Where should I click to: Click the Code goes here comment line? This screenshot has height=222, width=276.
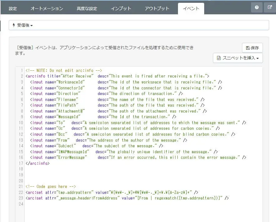click(51, 187)
